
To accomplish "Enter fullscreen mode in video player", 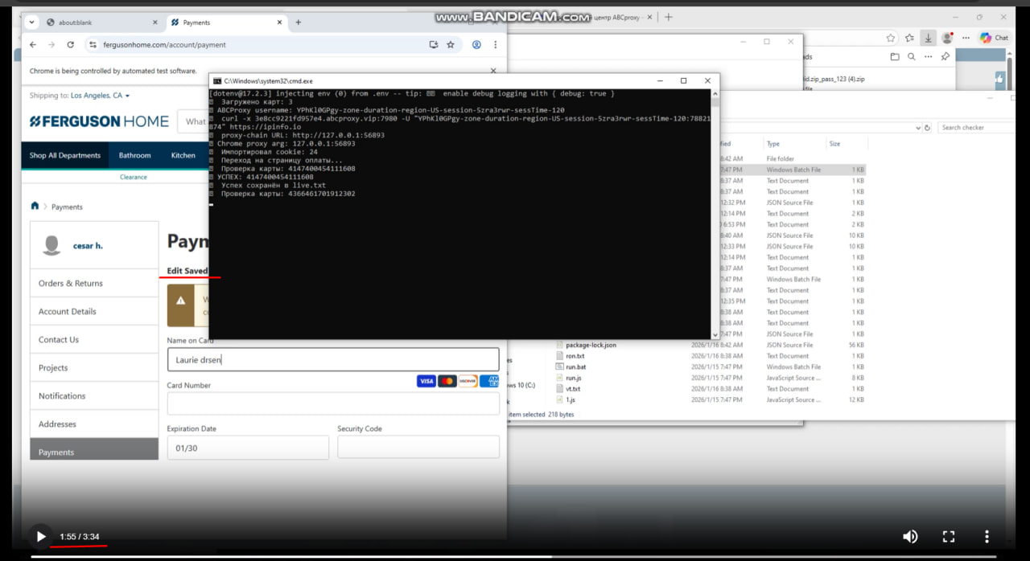I will pos(948,536).
